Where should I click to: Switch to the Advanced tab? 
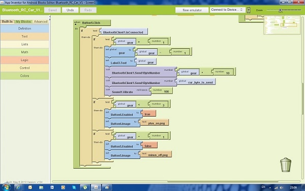(41, 21)
